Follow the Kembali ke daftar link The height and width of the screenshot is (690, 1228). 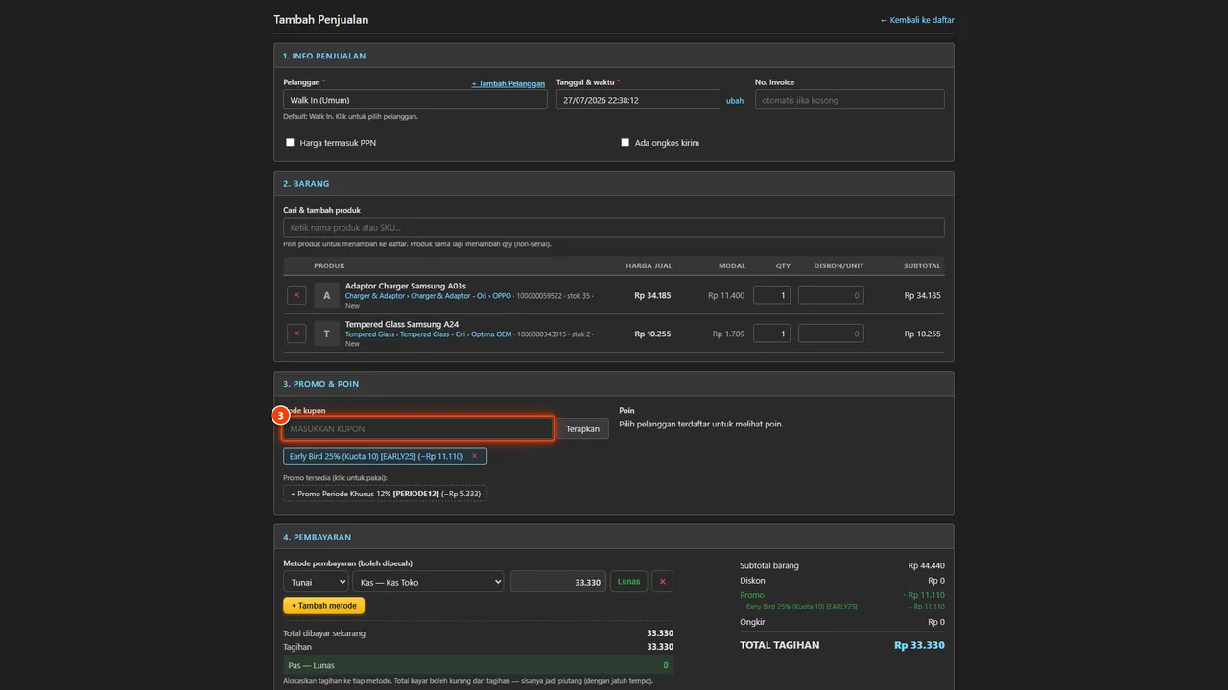click(x=917, y=20)
